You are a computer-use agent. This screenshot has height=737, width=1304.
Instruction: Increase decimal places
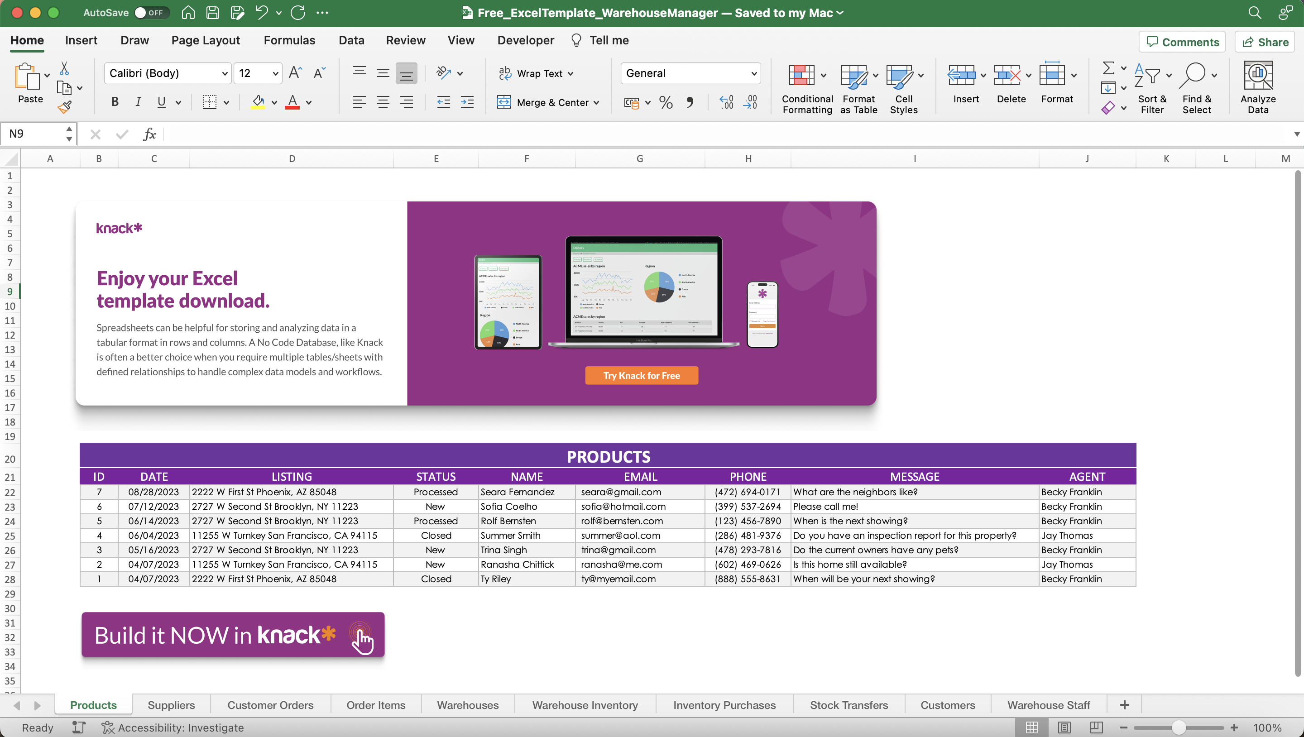pos(726,102)
